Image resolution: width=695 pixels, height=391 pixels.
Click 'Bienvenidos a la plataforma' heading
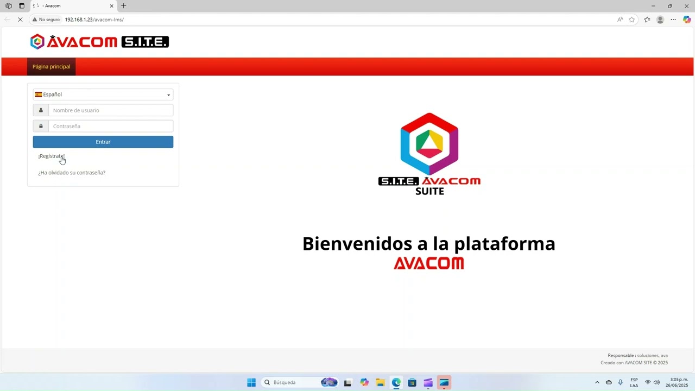[x=429, y=243]
